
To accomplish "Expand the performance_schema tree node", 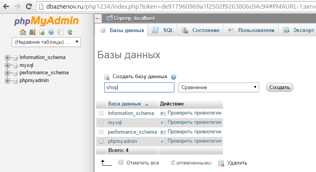I will click(x=7, y=73).
